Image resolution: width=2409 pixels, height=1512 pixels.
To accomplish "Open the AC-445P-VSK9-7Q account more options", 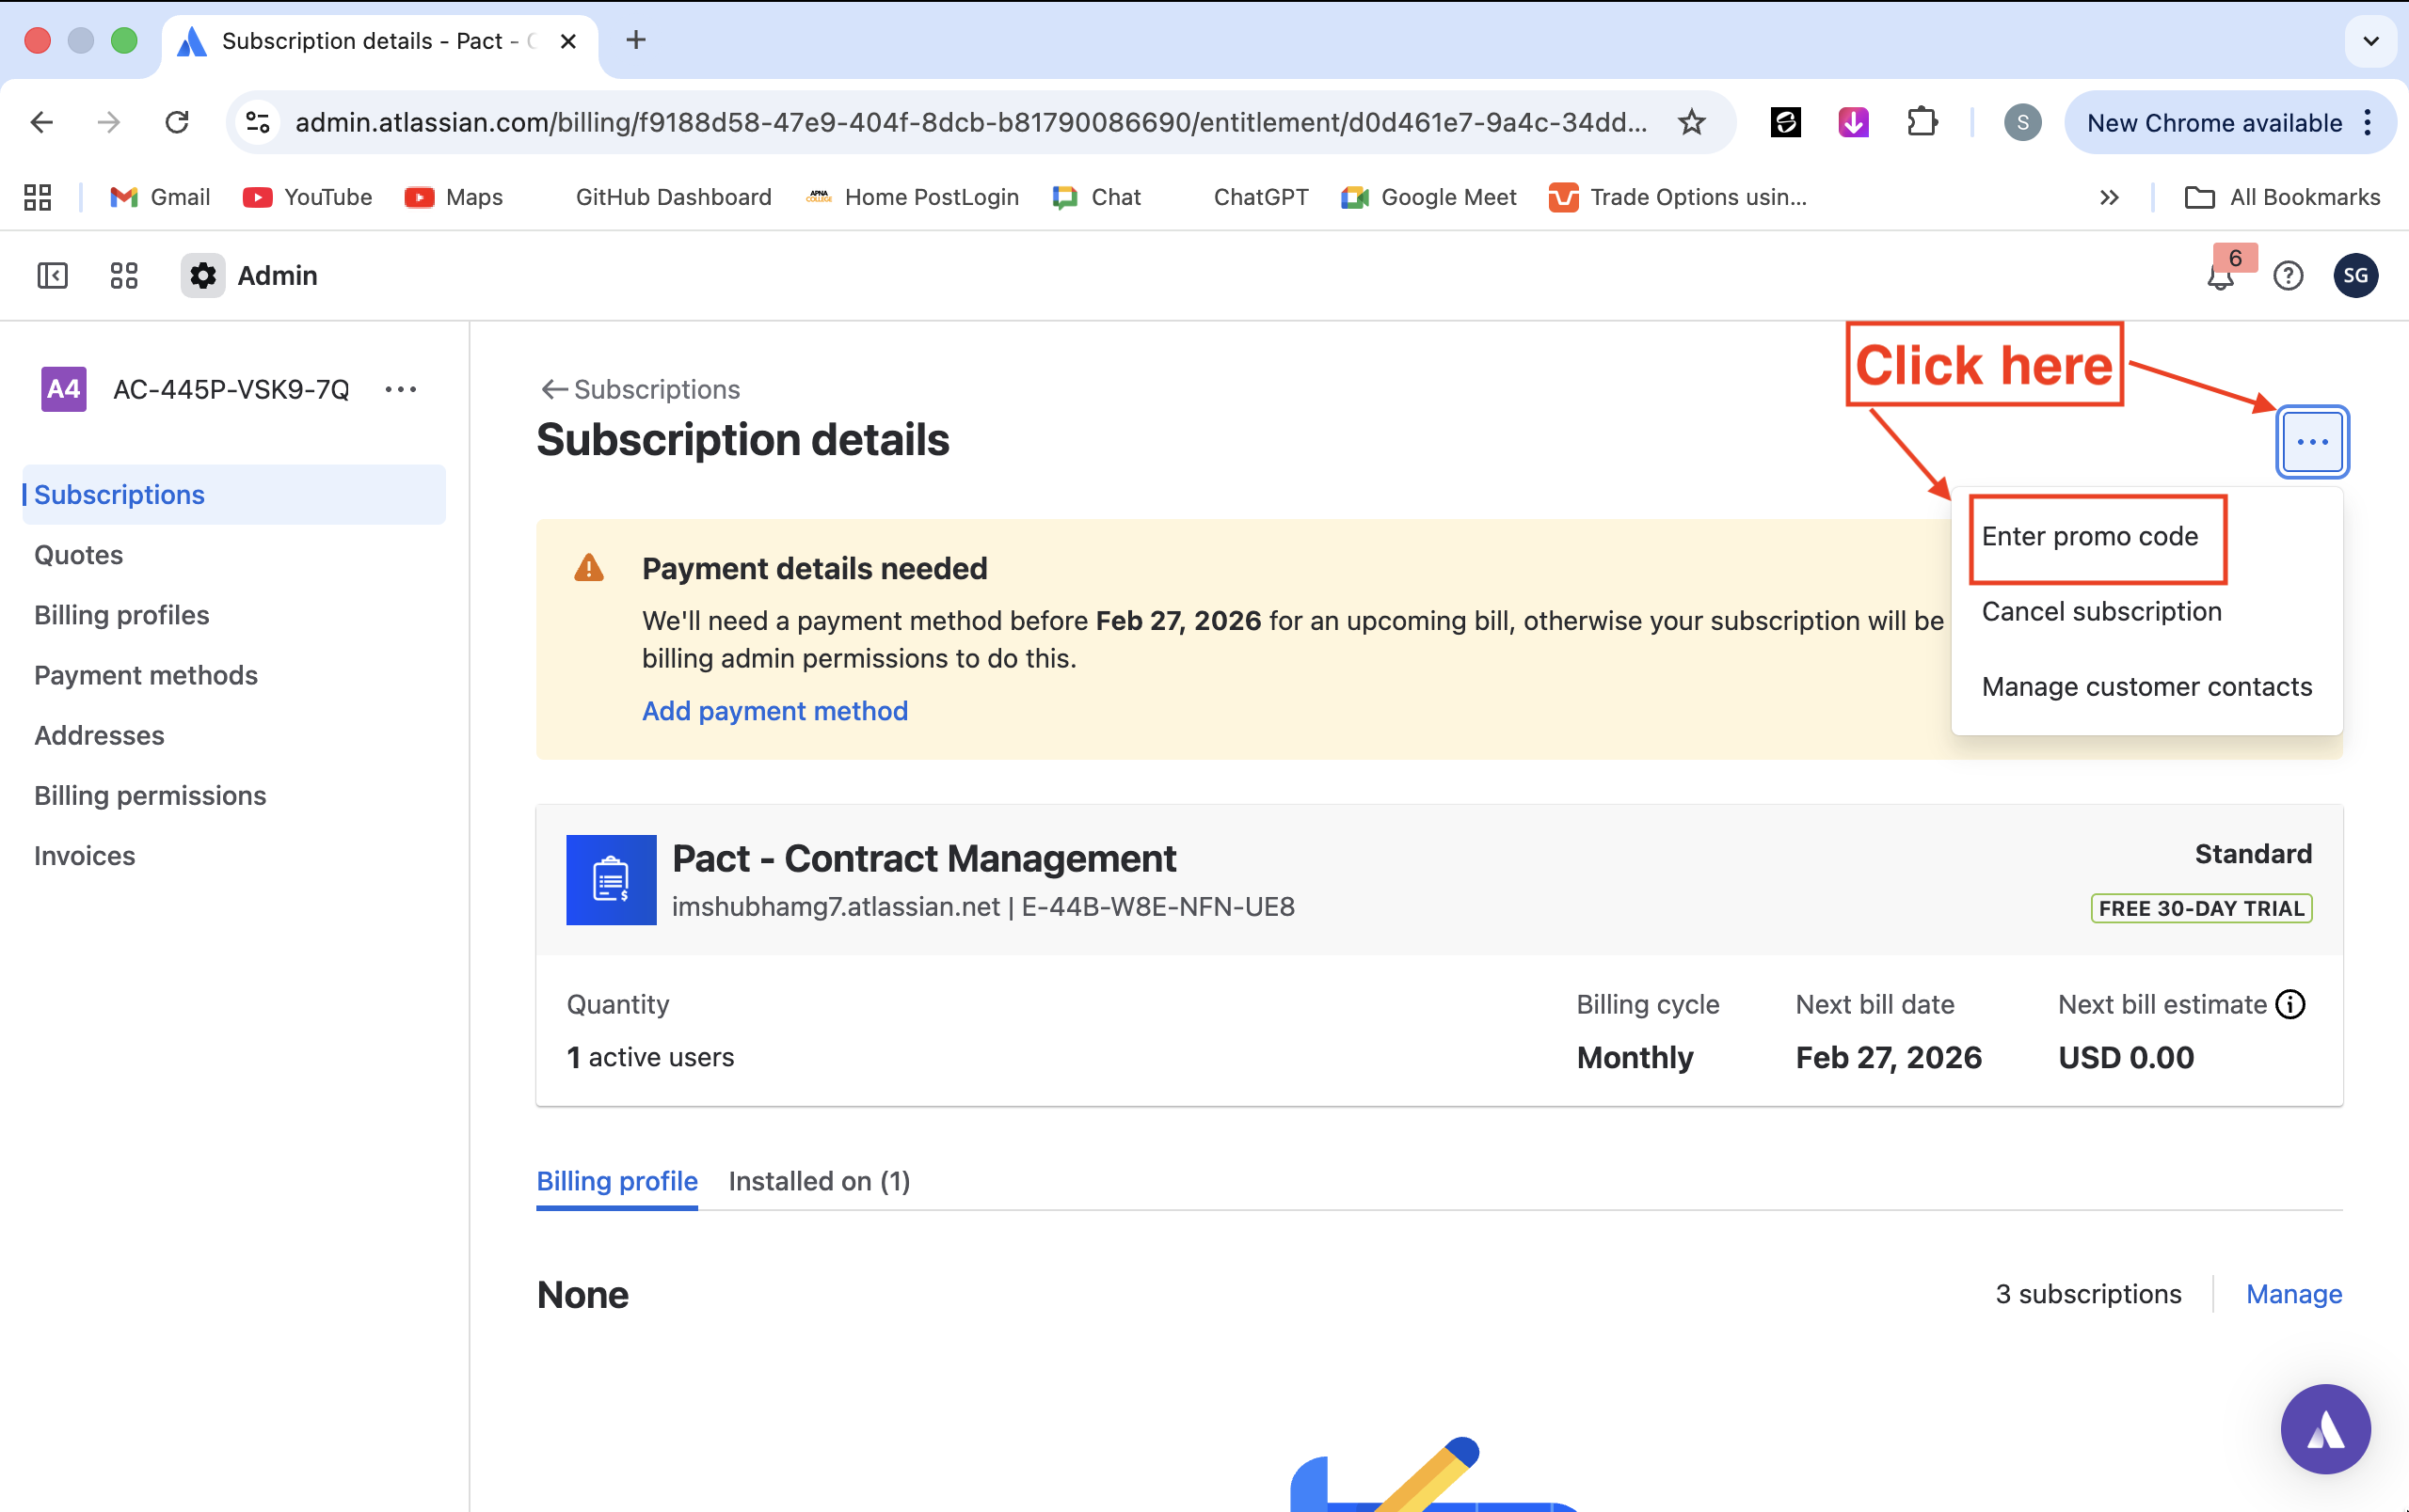I will click(400, 389).
